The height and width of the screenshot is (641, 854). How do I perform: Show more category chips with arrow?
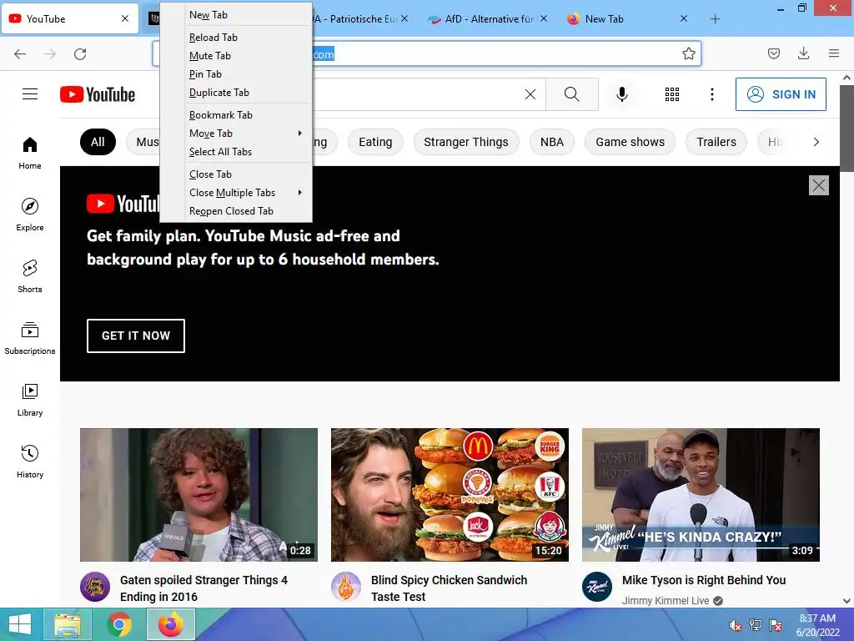click(x=816, y=142)
